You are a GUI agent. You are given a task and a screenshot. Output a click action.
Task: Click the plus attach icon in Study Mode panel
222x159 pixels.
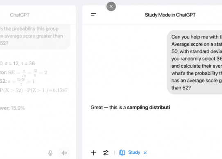click(x=93, y=153)
